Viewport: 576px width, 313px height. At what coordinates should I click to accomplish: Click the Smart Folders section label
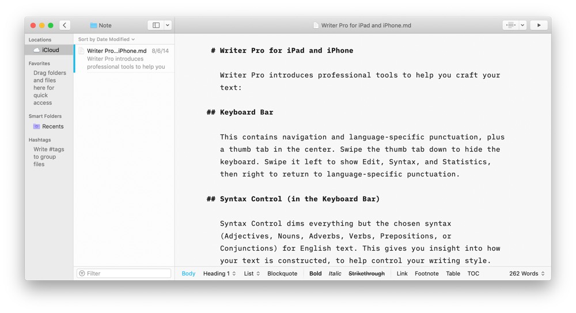click(x=45, y=116)
